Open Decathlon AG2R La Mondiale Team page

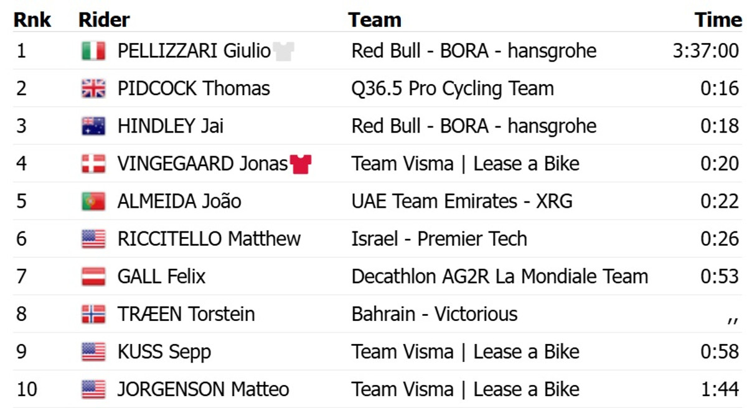tap(499, 277)
